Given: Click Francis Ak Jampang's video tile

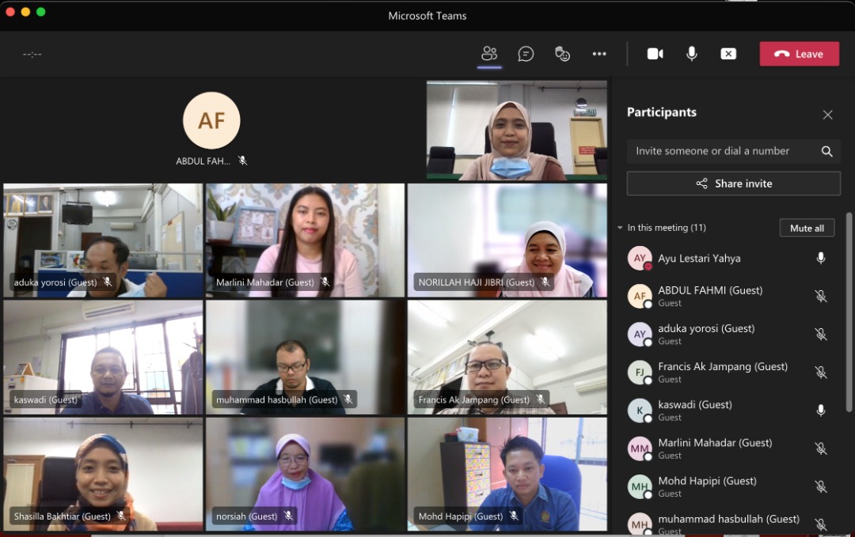Looking at the screenshot, I should click(x=507, y=357).
